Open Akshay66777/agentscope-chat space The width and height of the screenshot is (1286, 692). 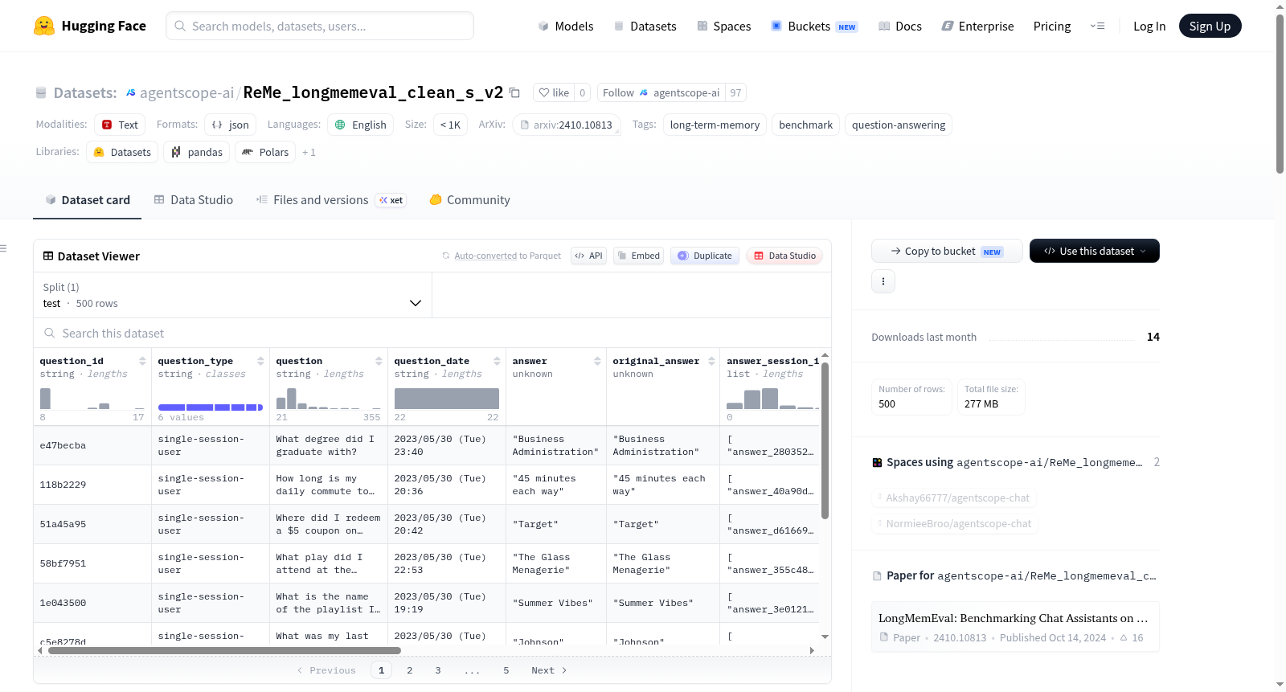click(x=954, y=498)
